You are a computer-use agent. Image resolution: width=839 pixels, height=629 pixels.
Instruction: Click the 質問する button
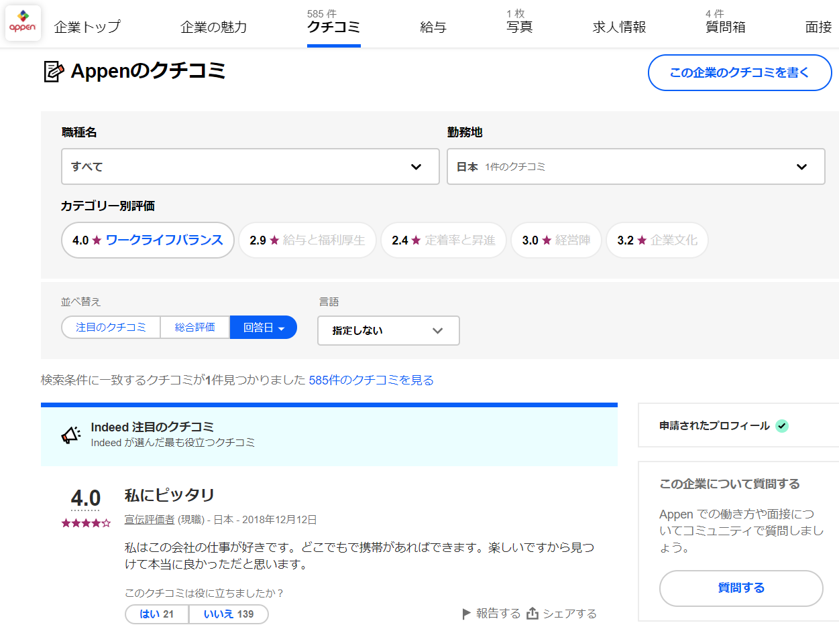(741, 588)
